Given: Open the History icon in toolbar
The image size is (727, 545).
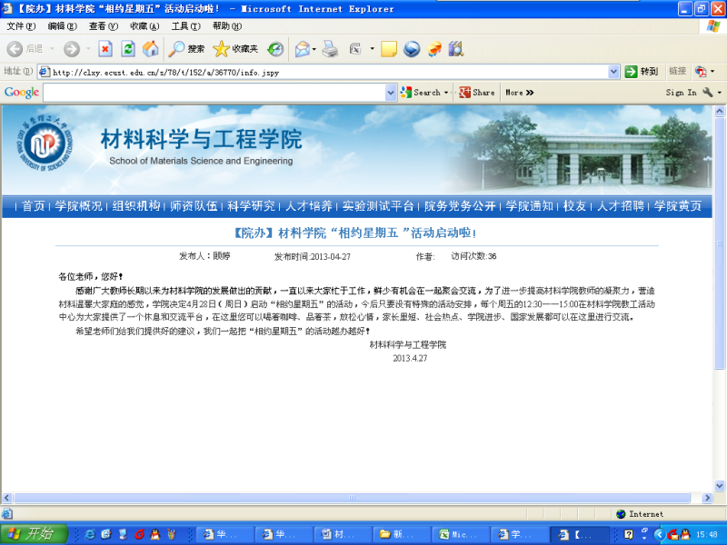Looking at the screenshot, I should [x=274, y=49].
